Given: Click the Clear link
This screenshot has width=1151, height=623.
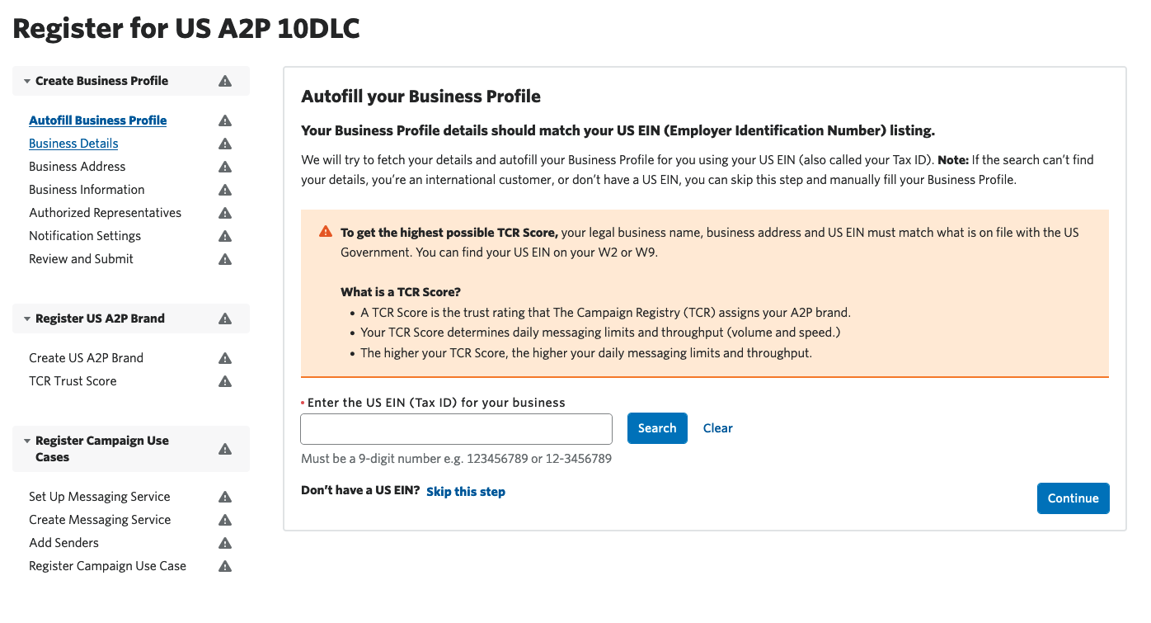Looking at the screenshot, I should pyautogui.click(x=717, y=428).
